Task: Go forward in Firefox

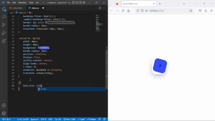Action: click(117, 11)
